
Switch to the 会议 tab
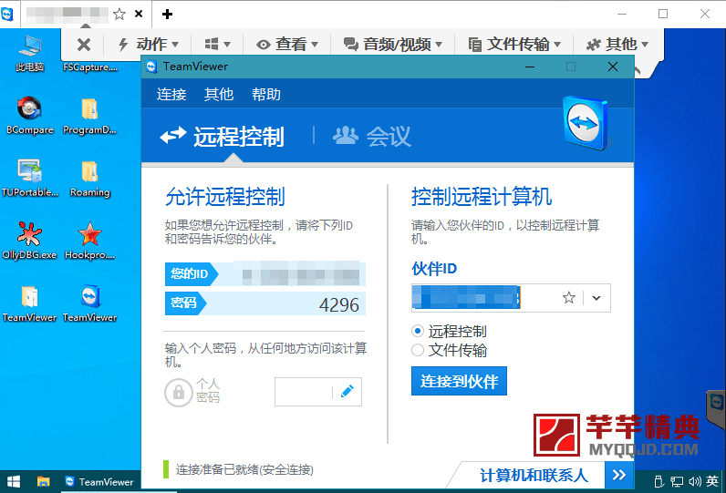(372, 137)
